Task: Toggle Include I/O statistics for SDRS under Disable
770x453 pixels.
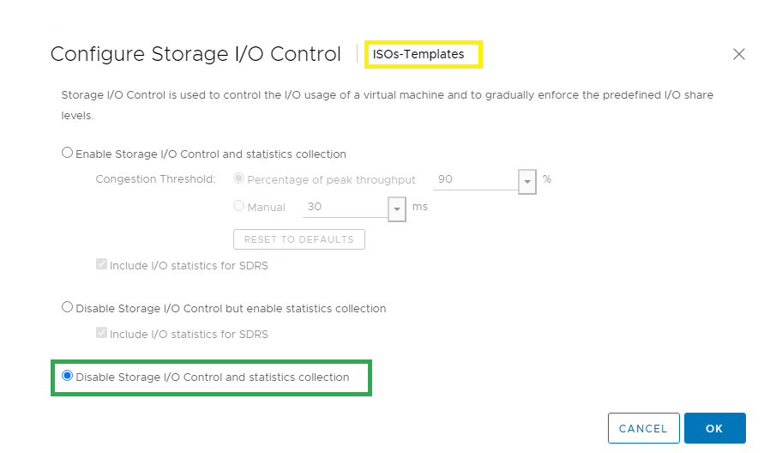Action: [x=102, y=333]
